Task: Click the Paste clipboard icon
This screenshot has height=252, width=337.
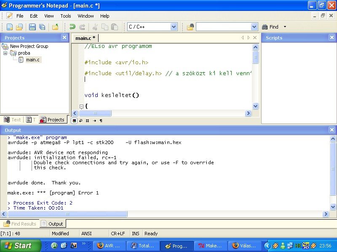Action: tap(115, 27)
